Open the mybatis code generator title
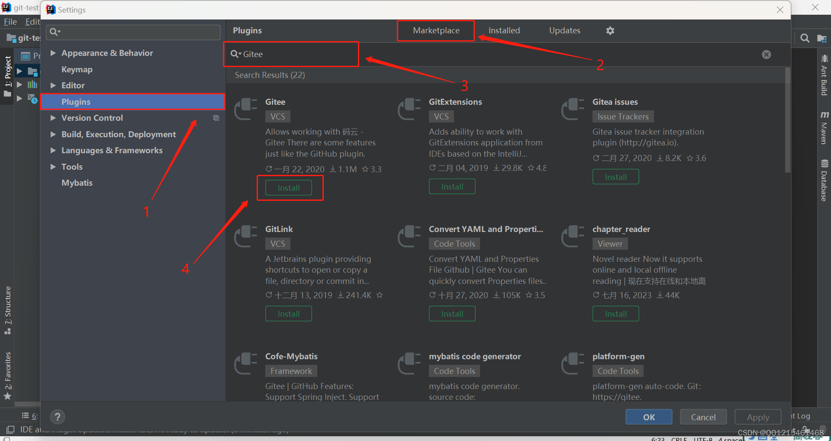 pyautogui.click(x=475, y=356)
